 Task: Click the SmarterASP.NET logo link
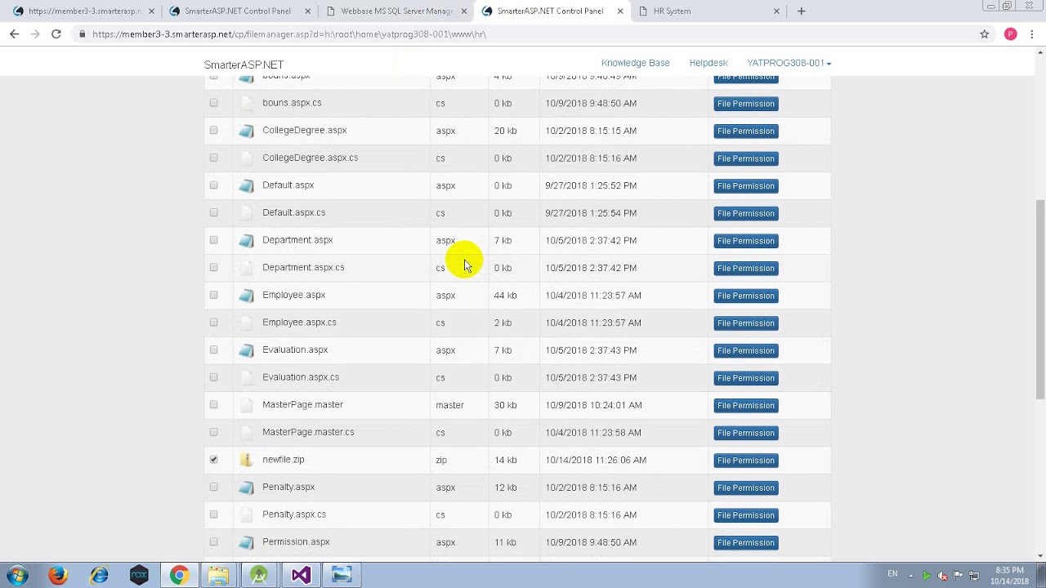pyautogui.click(x=244, y=65)
